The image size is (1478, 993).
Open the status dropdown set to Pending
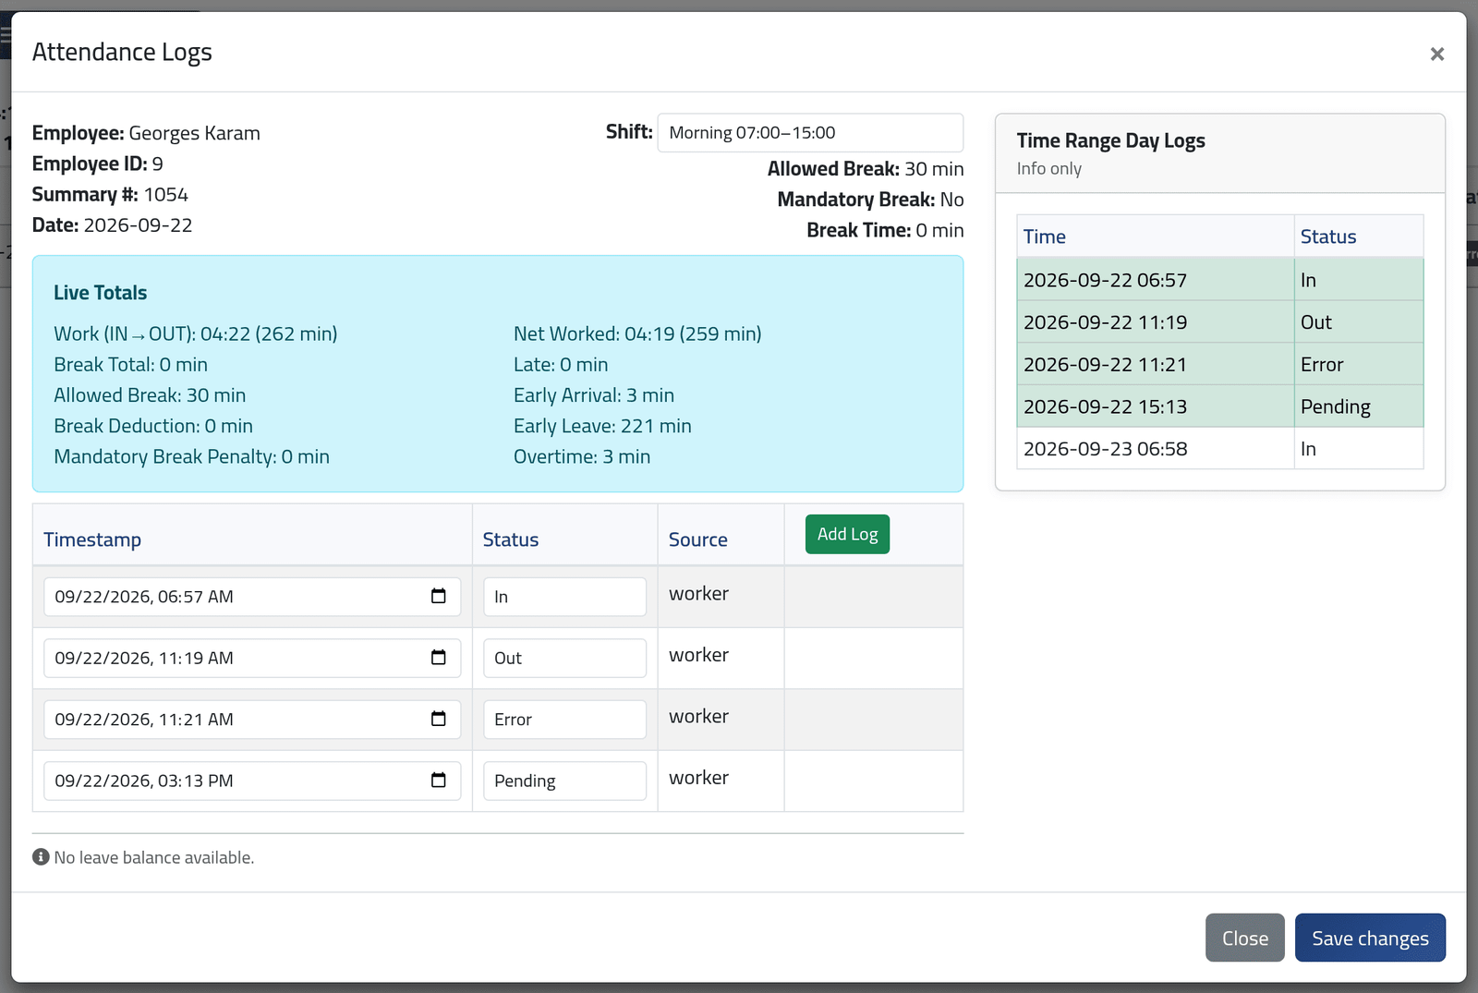coord(564,781)
